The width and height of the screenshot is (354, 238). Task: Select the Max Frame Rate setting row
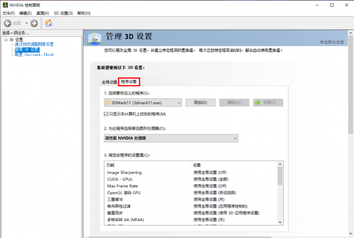click(191, 186)
